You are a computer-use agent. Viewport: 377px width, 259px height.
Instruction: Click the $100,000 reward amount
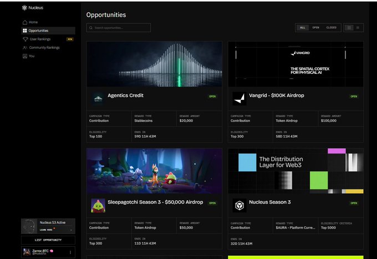pyautogui.click(x=329, y=121)
